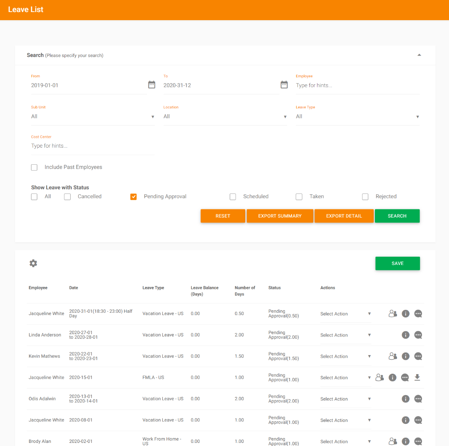449x446 pixels.
Task: Click the green SEARCH button
Action: (x=397, y=216)
